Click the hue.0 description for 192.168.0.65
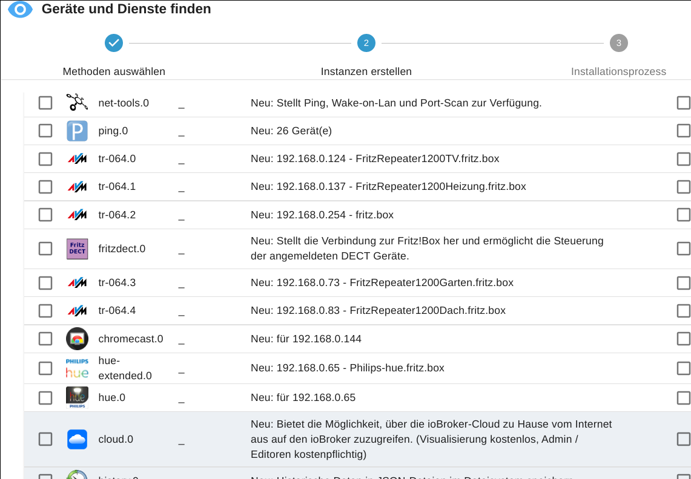 click(x=303, y=397)
